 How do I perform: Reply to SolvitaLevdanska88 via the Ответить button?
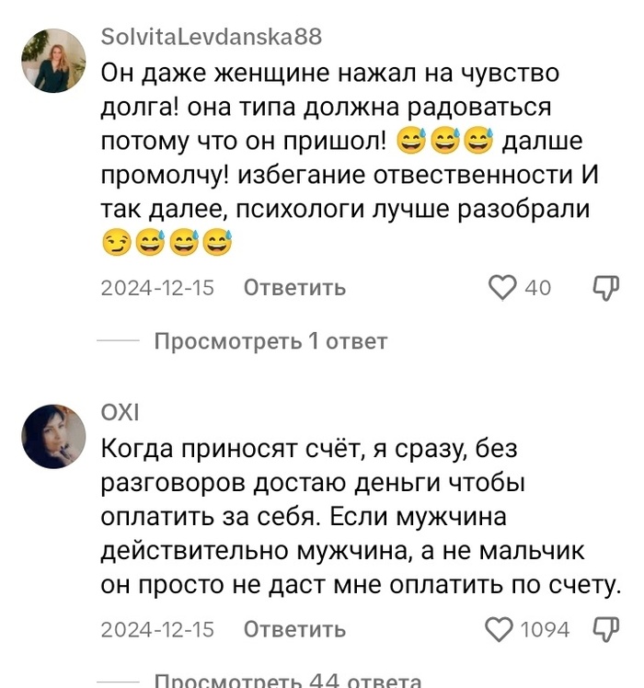tap(294, 288)
